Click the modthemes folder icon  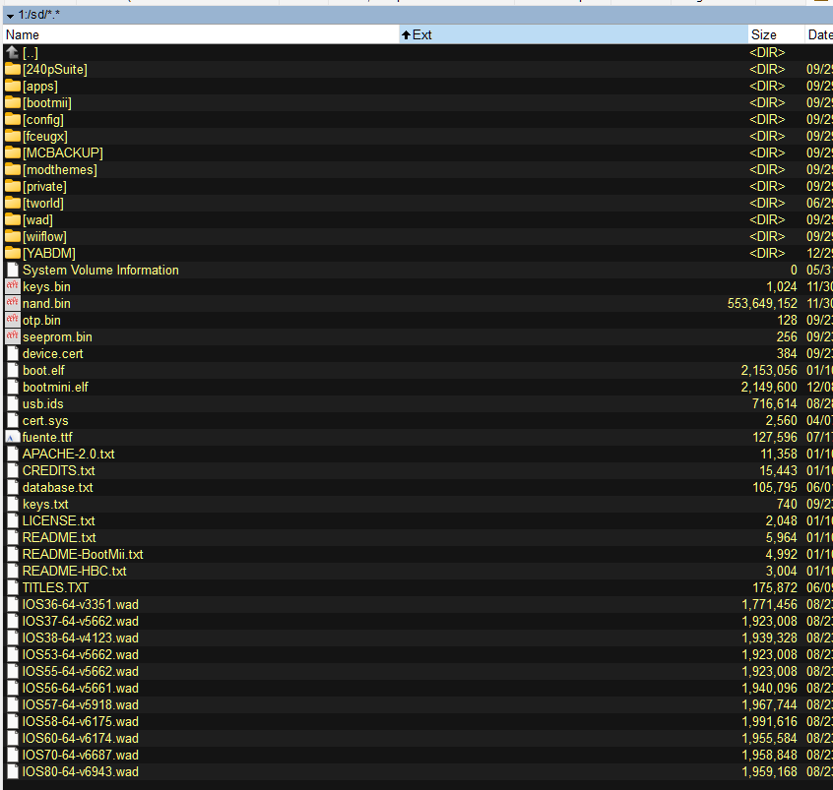click(13, 170)
